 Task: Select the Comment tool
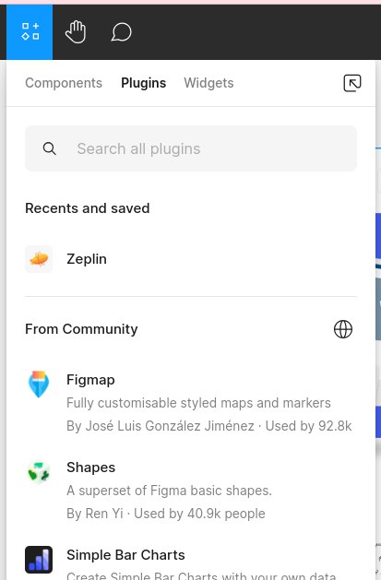point(122,31)
